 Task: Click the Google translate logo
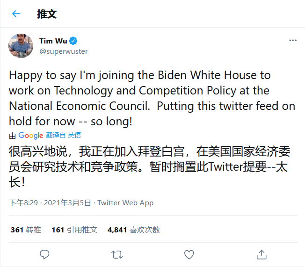(30, 136)
